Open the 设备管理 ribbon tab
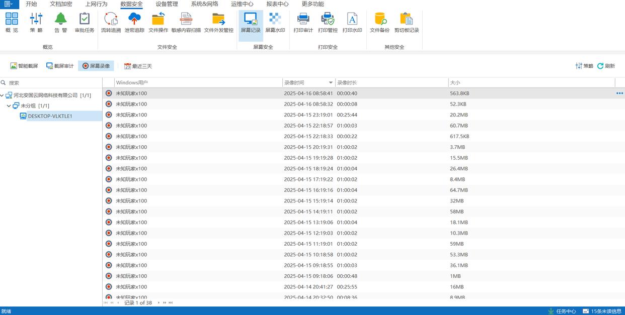Screen dimensions: 625x315 pos(167,4)
